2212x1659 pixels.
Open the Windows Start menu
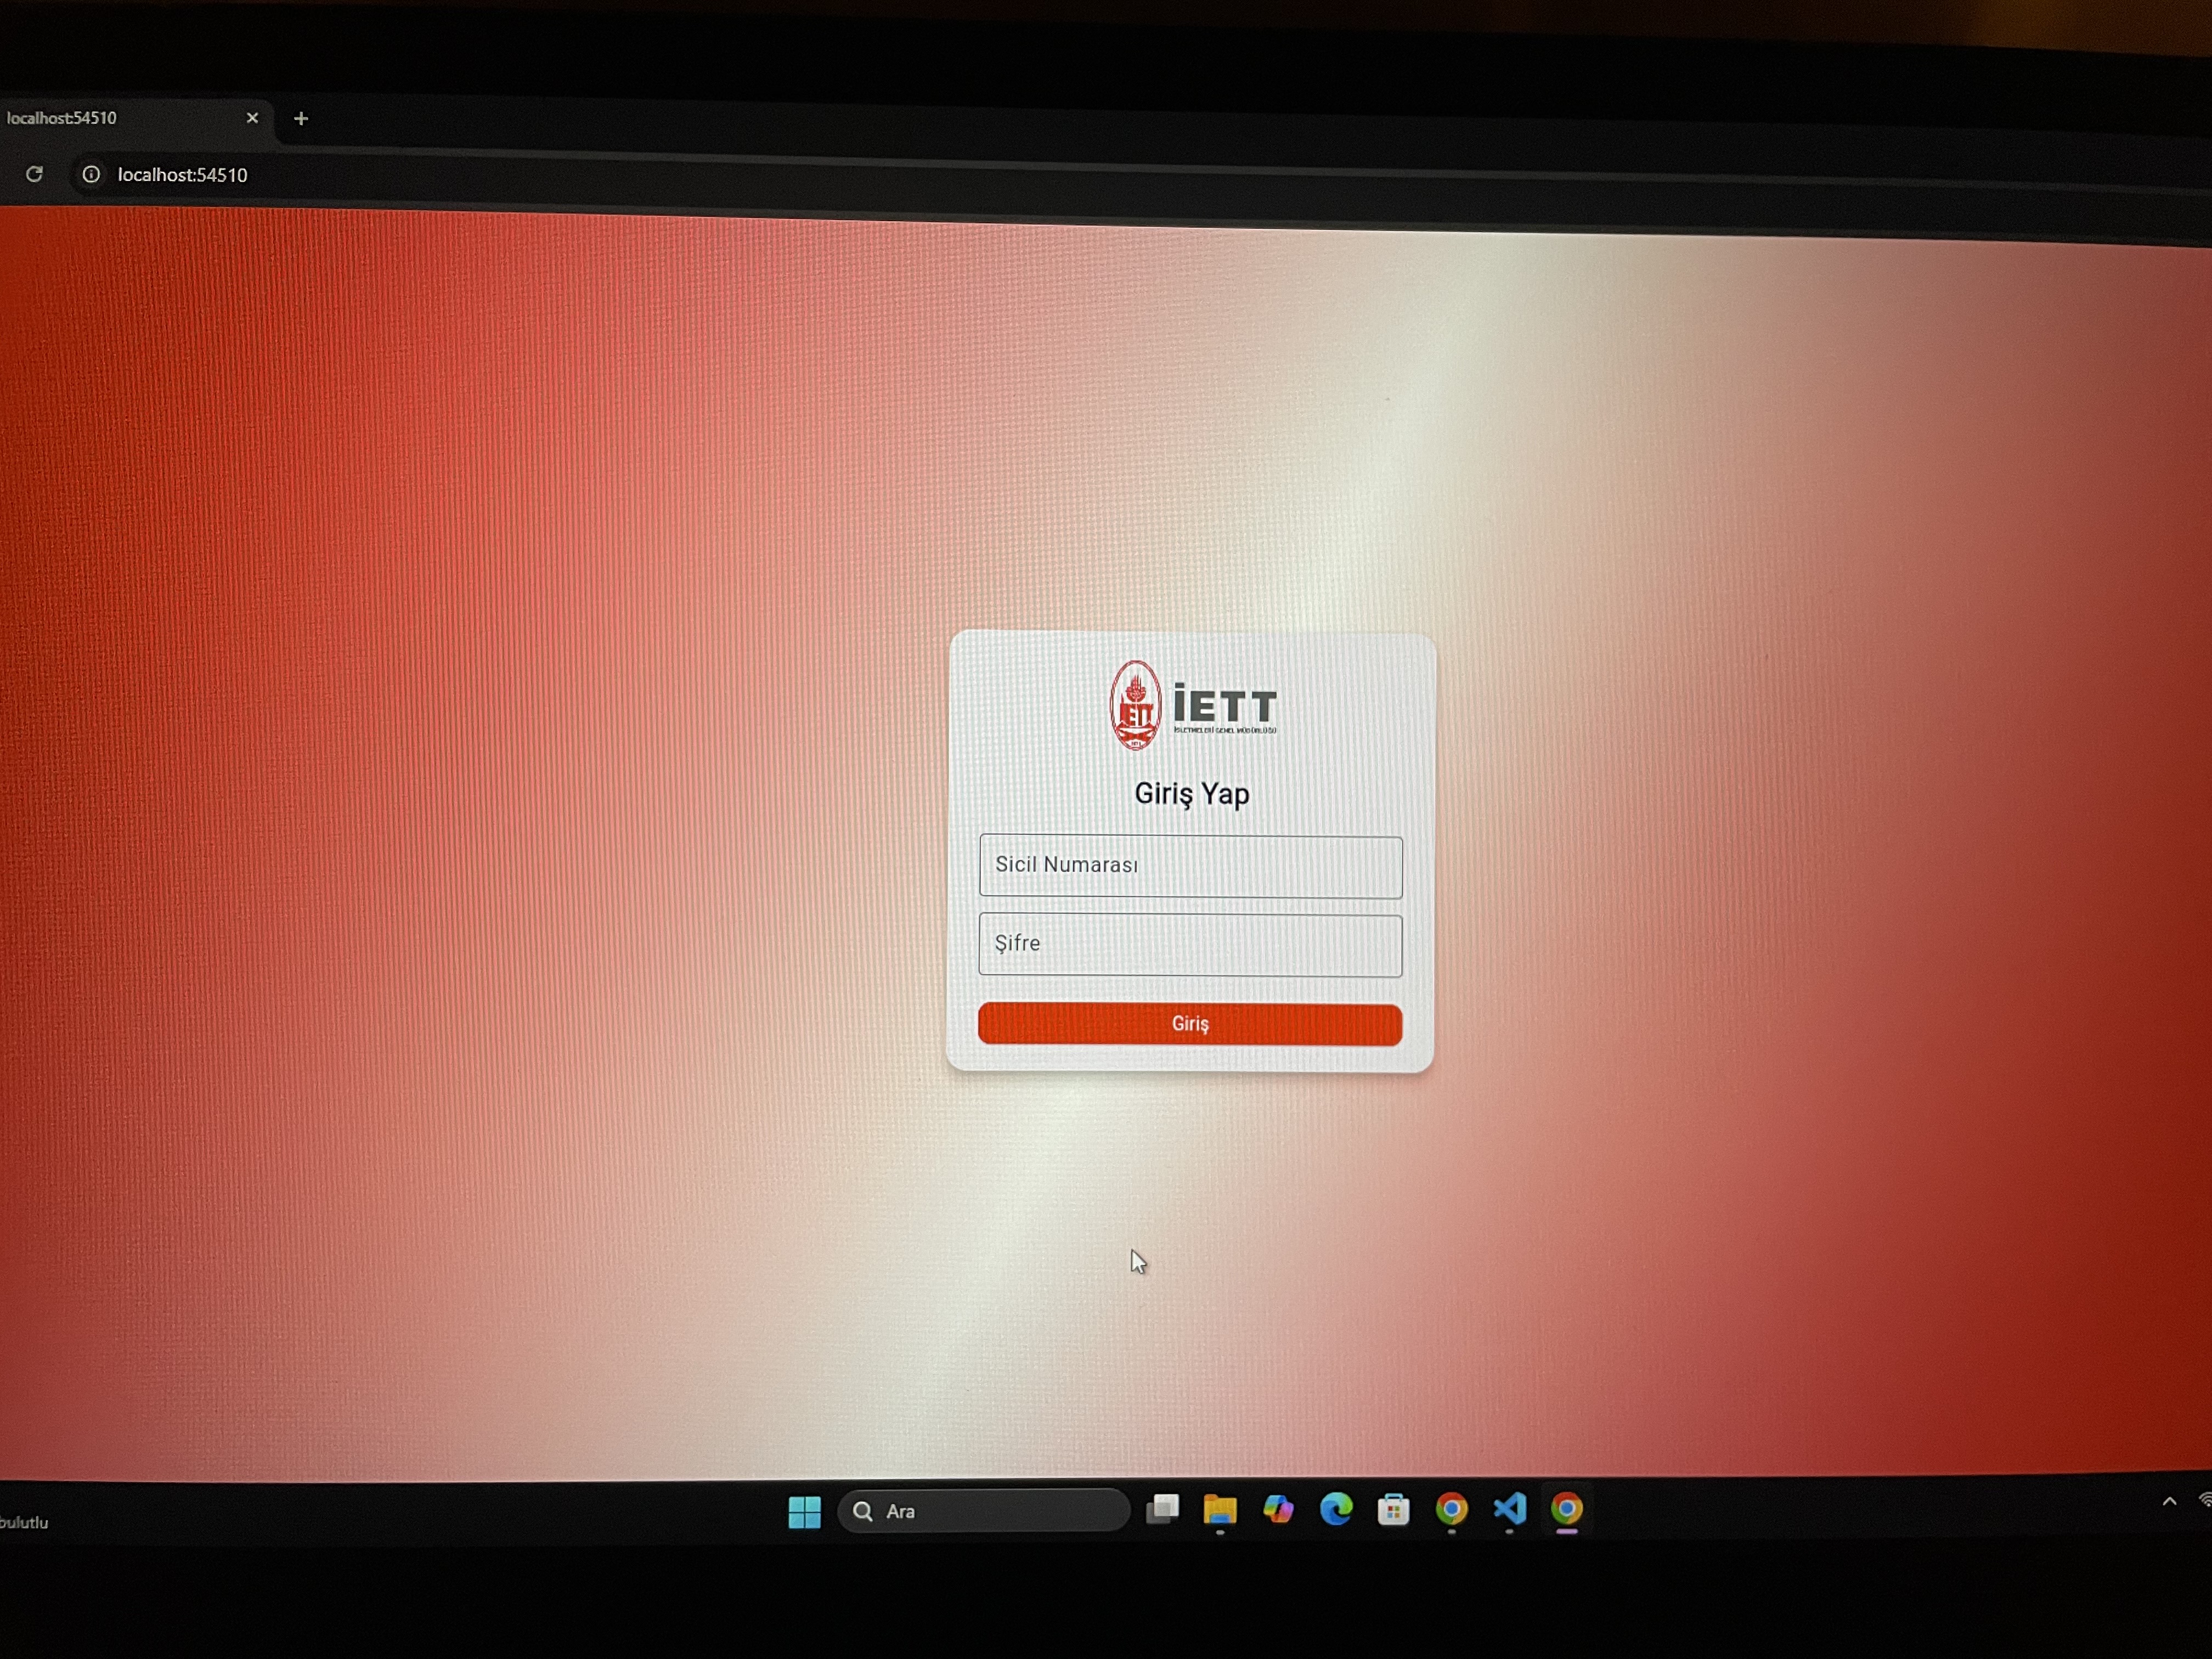click(x=804, y=1511)
